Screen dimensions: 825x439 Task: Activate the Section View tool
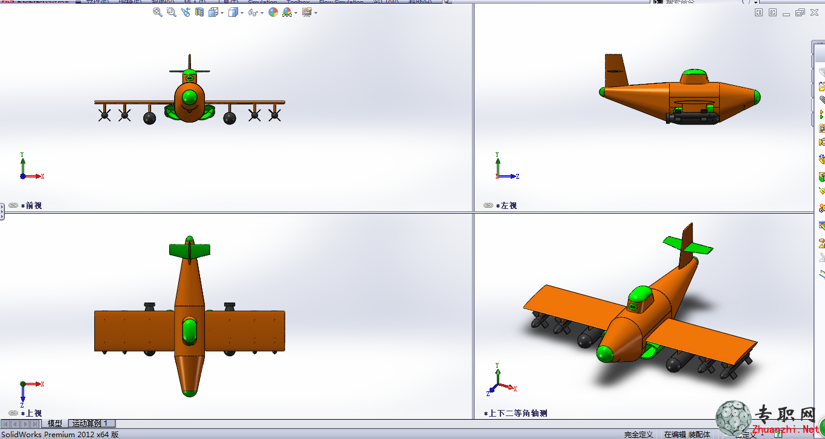[x=199, y=12]
